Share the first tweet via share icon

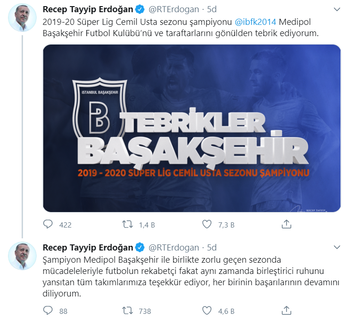pyautogui.click(x=286, y=224)
